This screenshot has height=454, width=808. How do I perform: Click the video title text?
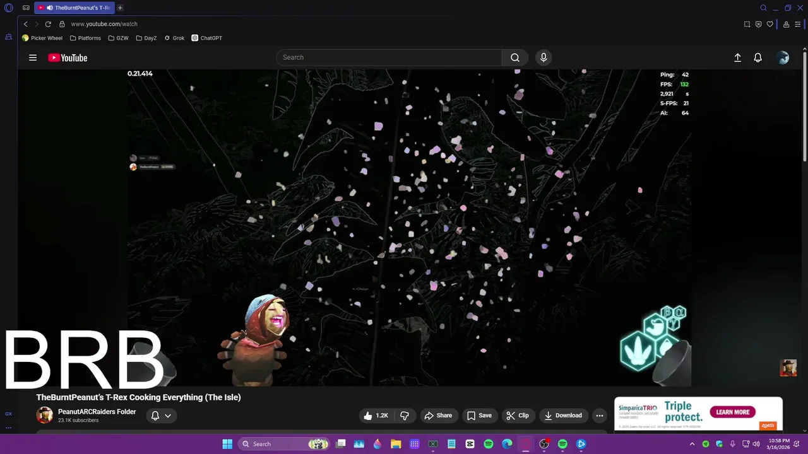(139, 397)
